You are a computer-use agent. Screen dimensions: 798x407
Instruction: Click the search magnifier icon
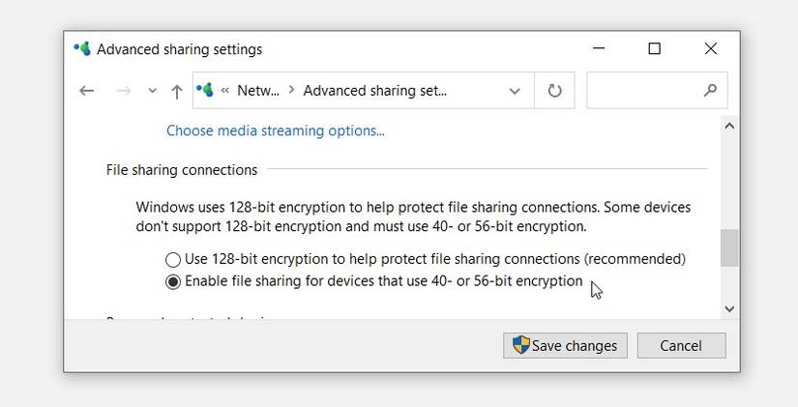[710, 90]
